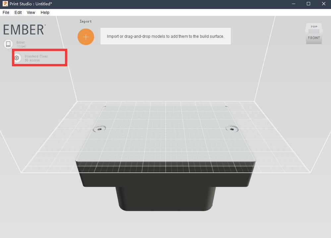Viewport: 331px width, 238px height.
Task: Click the orange plus import button
Action: tap(86, 37)
